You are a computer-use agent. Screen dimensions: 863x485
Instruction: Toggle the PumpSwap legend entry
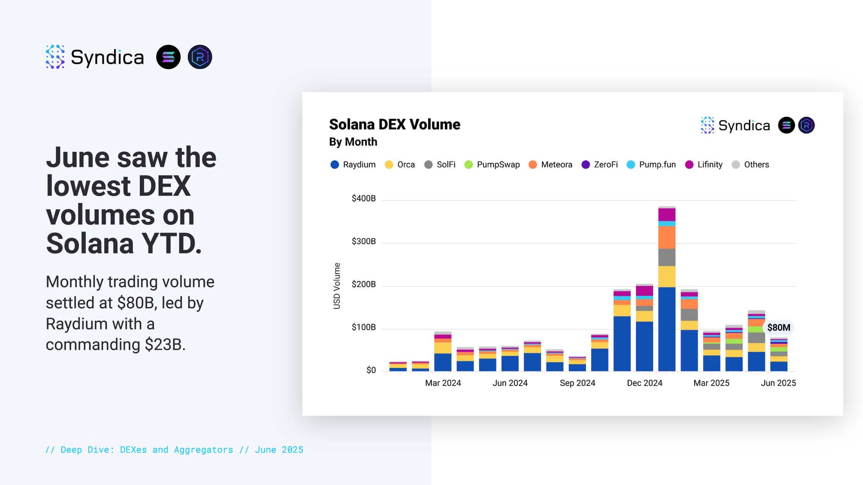(x=492, y=165)
